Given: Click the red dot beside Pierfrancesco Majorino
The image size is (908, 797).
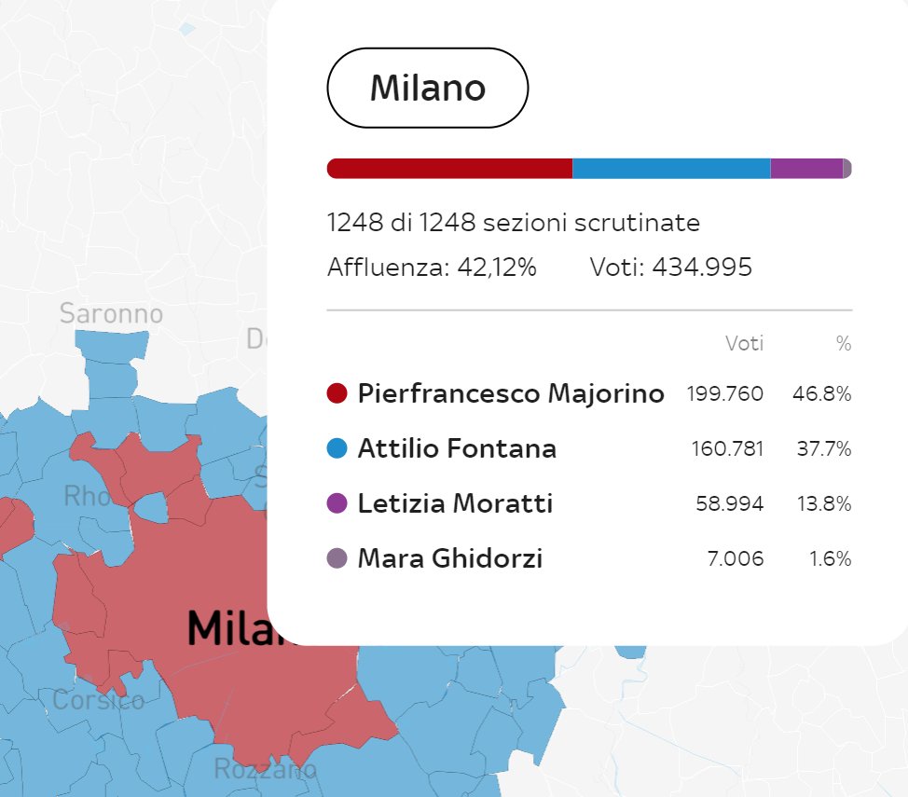Looking at the screenshot, I should pyautogui.click(x=337, y=393).
